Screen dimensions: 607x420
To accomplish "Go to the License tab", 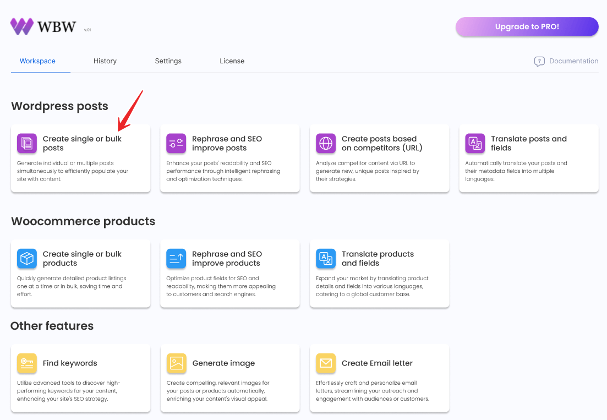I will click(232, 61).
